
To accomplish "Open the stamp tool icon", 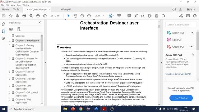I will click(150, 16).
